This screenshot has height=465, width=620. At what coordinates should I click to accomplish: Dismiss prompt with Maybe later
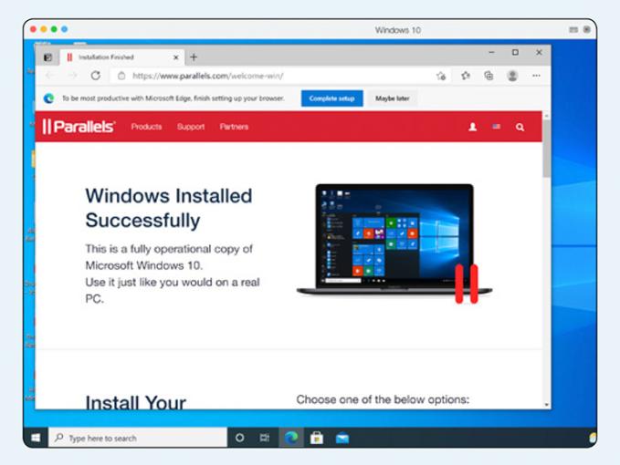tap(393, 98)
